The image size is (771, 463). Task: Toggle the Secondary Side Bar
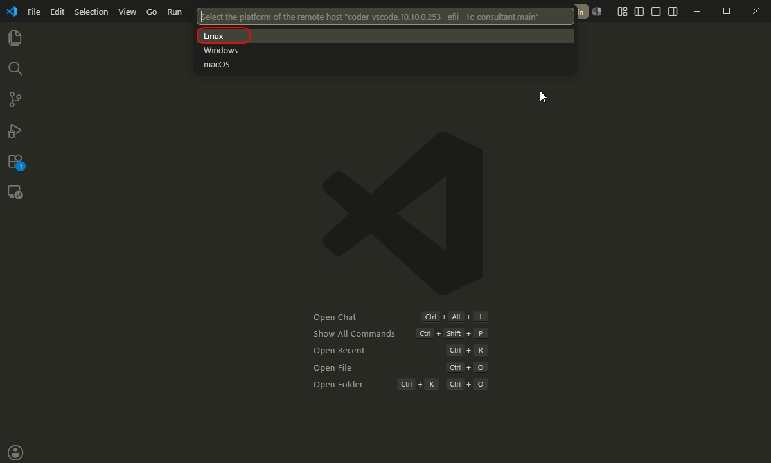(673, 12)
